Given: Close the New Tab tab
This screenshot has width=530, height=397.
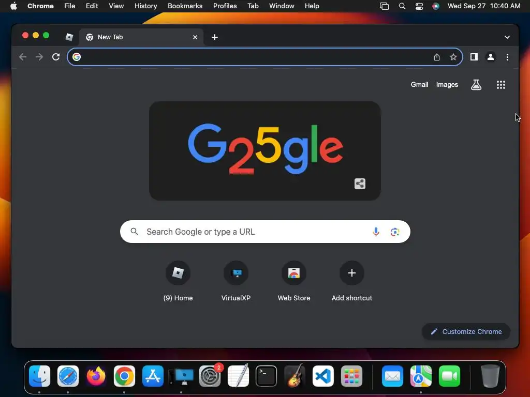Looking at the screenshot, I should coord(195,37).
